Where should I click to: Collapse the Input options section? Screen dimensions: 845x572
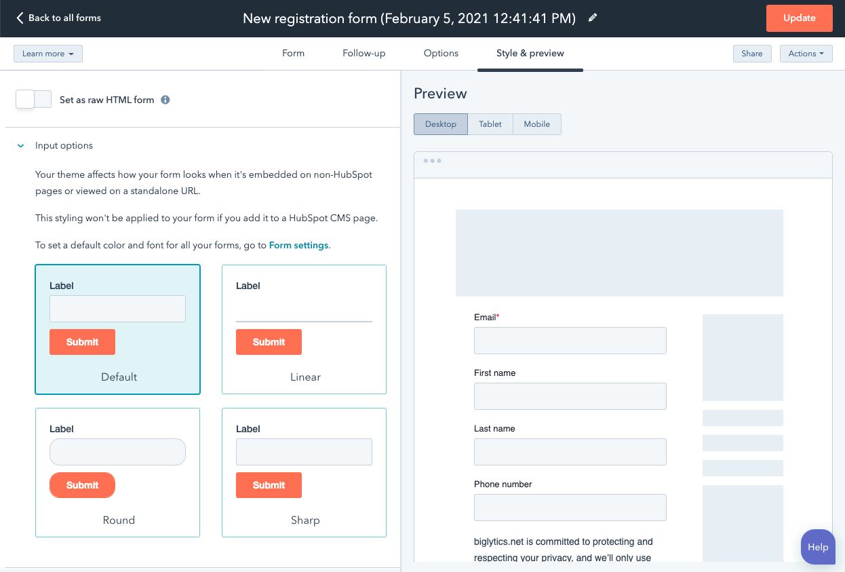coord(21,146)
